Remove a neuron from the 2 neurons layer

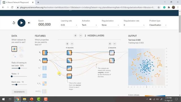[115, 44]
